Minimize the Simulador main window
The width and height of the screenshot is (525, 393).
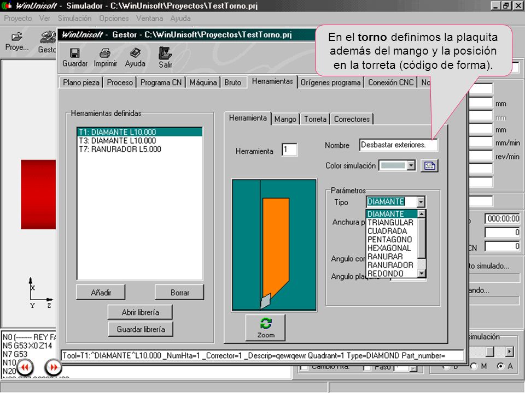495,5
